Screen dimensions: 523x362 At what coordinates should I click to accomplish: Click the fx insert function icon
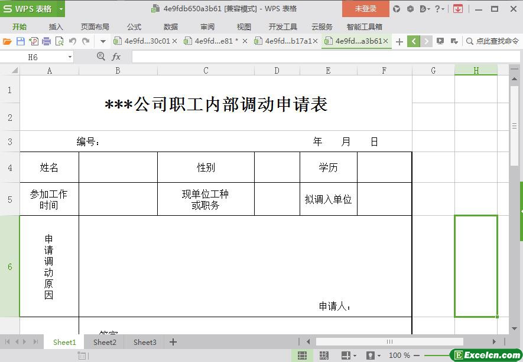116,57
